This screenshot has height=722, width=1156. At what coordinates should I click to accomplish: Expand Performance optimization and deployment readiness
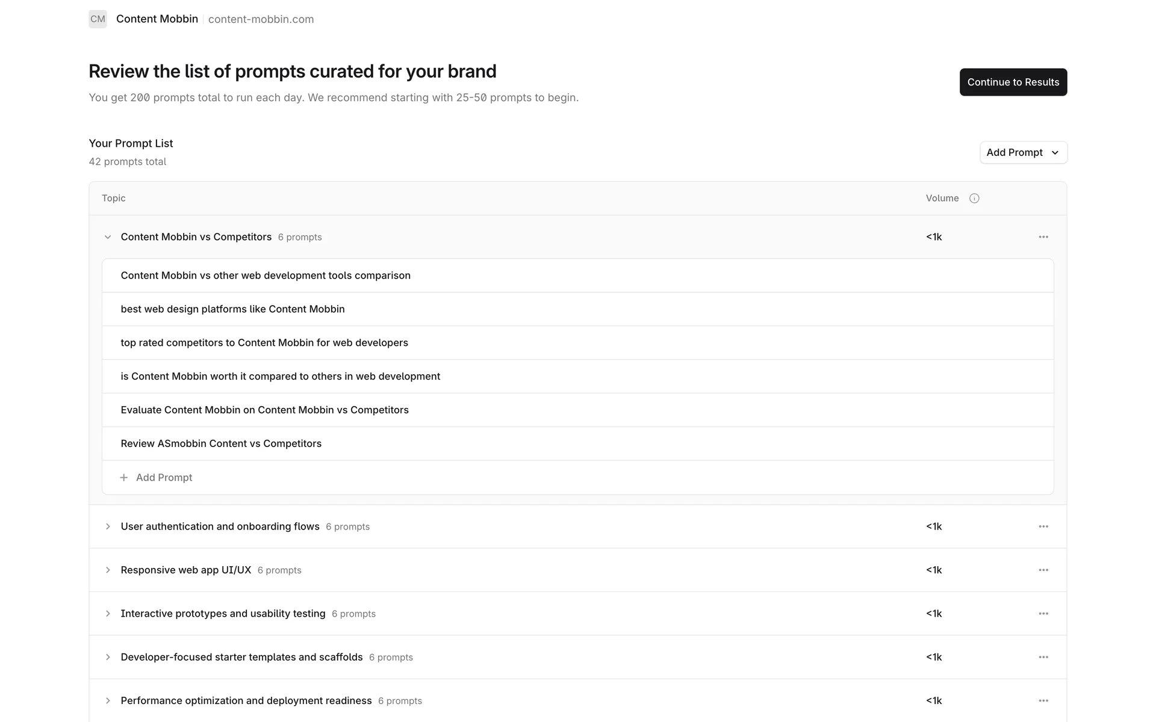click(108, 700)
